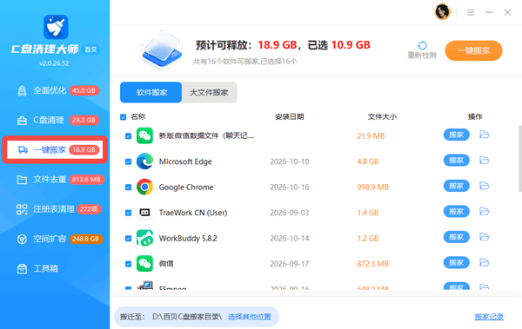The image size is (522, 329).
Task: Toggle the 名称 select-all checkbox
Action: 124,117
